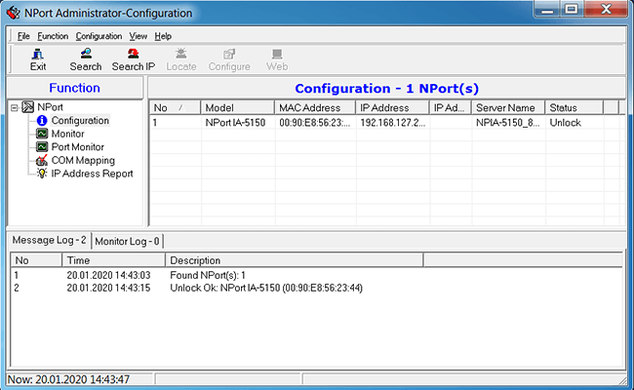
Task: Select Port Monitor in the function tree
Action: (78, 147)
